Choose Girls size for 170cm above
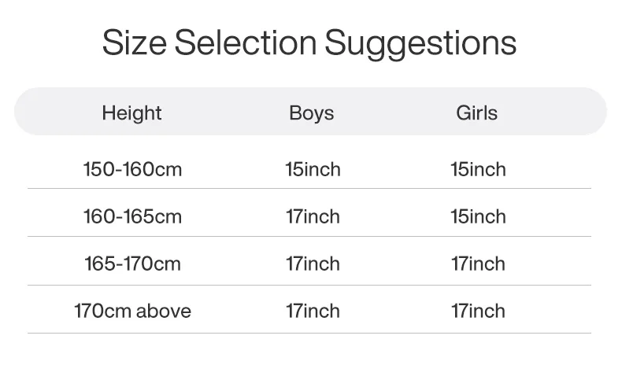Screen dimensions: 622x365 pyautogui.click(x=478, y=311)
